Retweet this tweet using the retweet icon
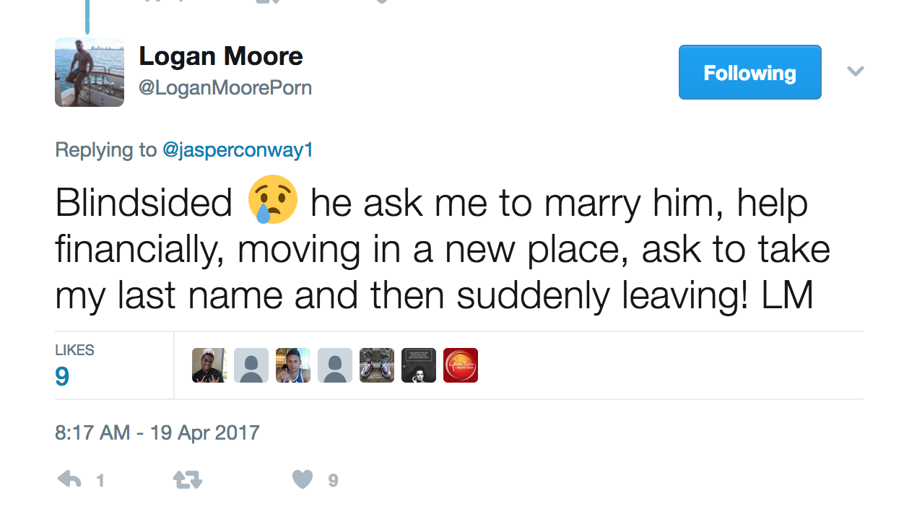This screenshot has height=527, width=917. (188, 479)
